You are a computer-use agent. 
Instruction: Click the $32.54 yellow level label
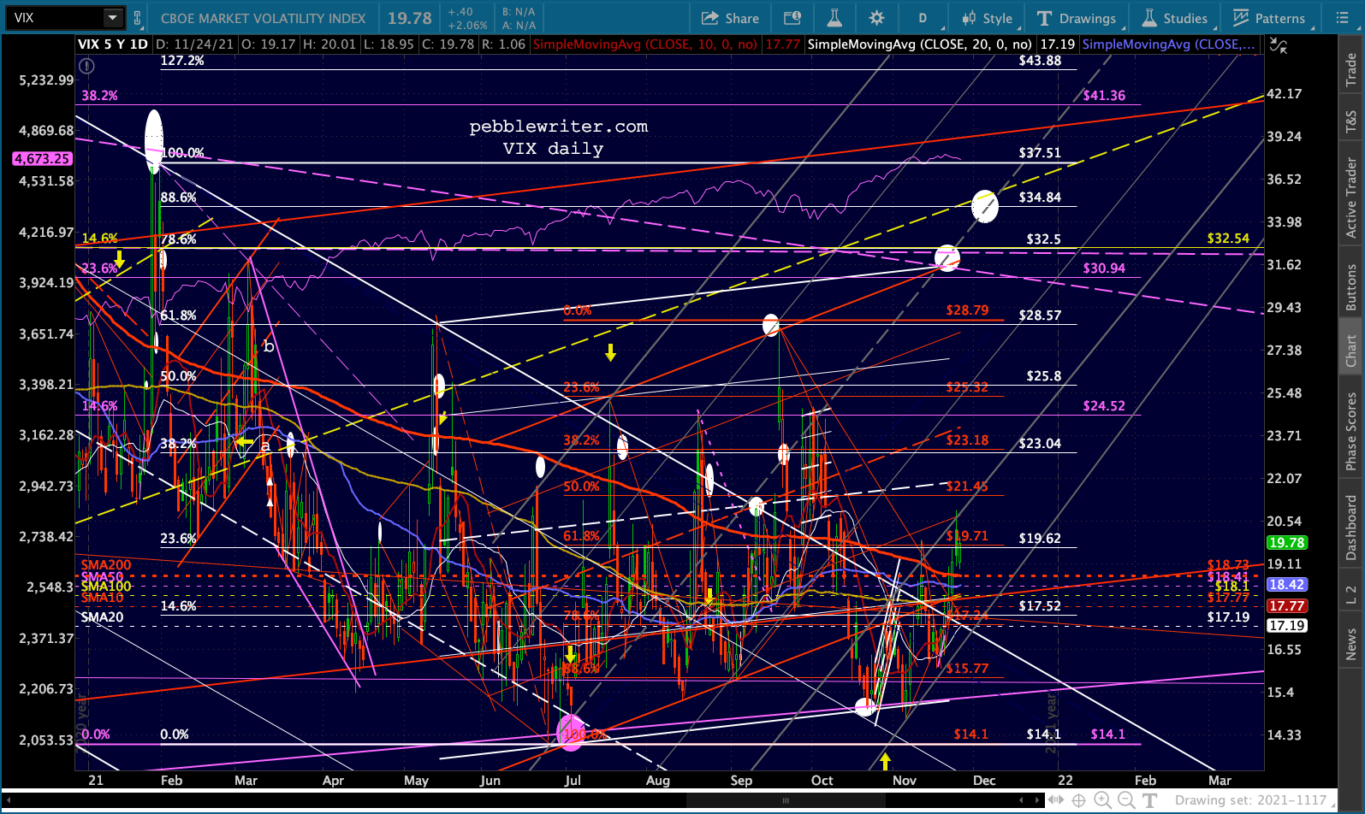click(1228, 239)
